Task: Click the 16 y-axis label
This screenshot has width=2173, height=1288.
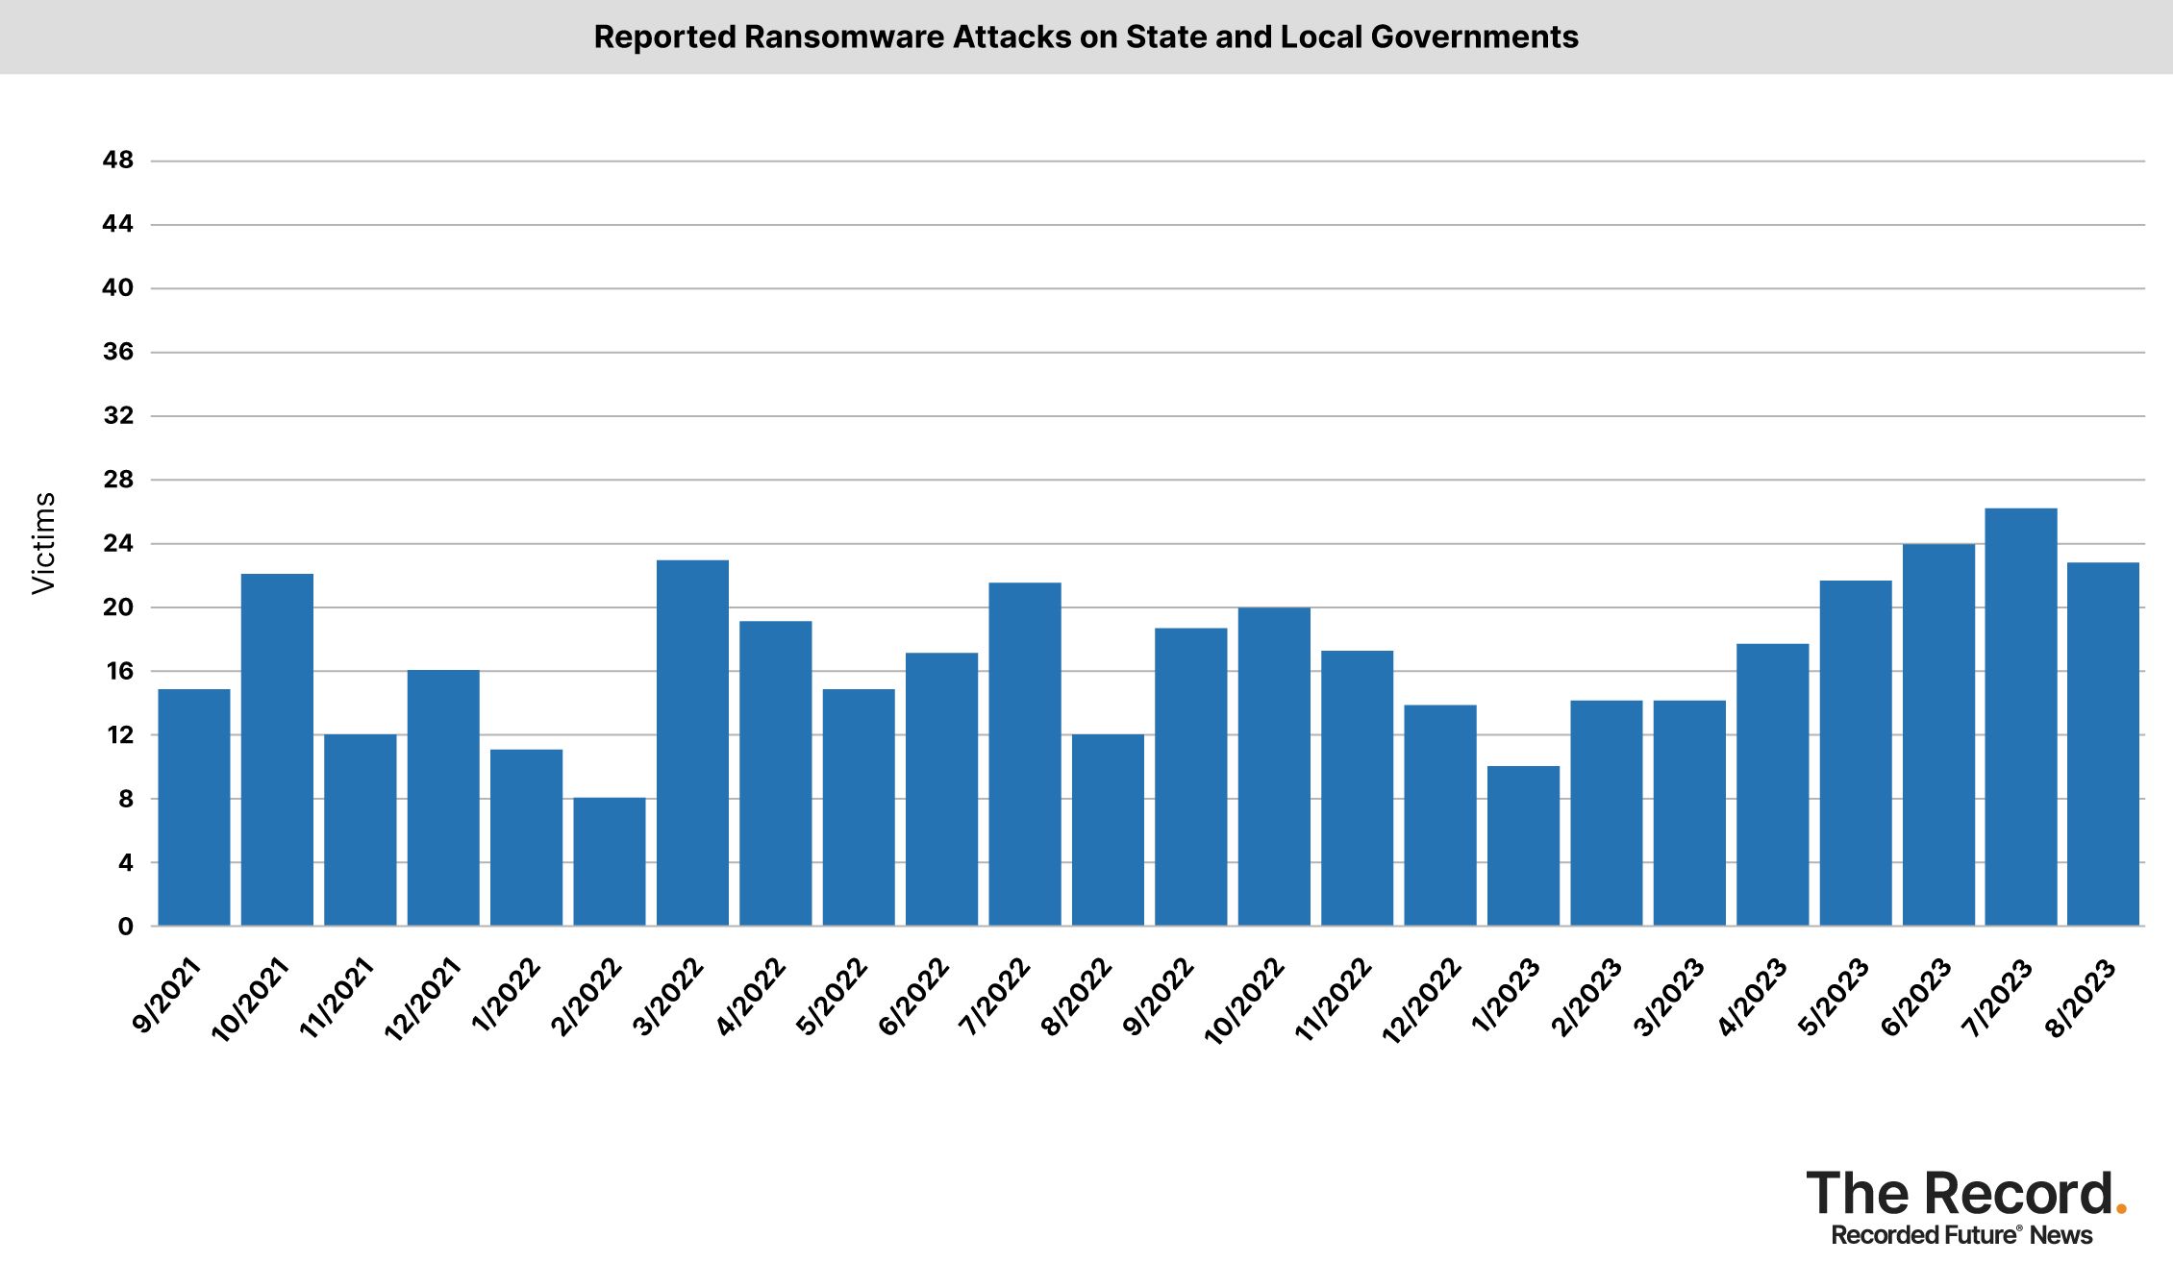Action: pos(119,671)
